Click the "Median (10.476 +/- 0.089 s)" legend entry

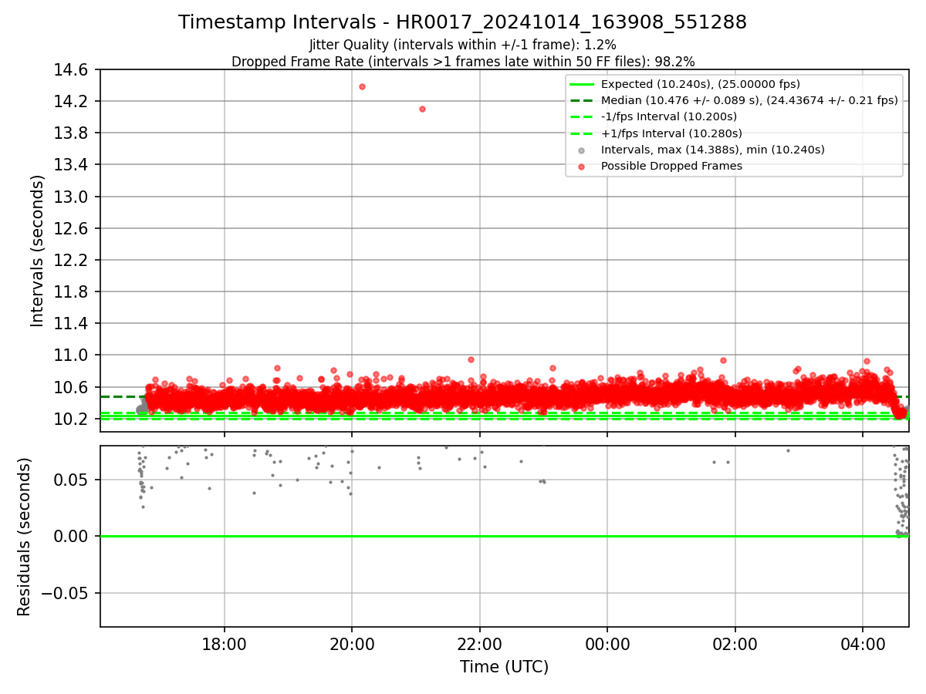click(x=749, y=100)
